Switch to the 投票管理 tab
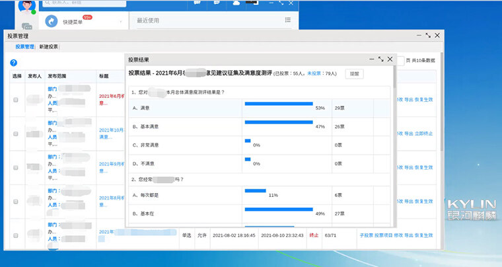 [24, 47]
